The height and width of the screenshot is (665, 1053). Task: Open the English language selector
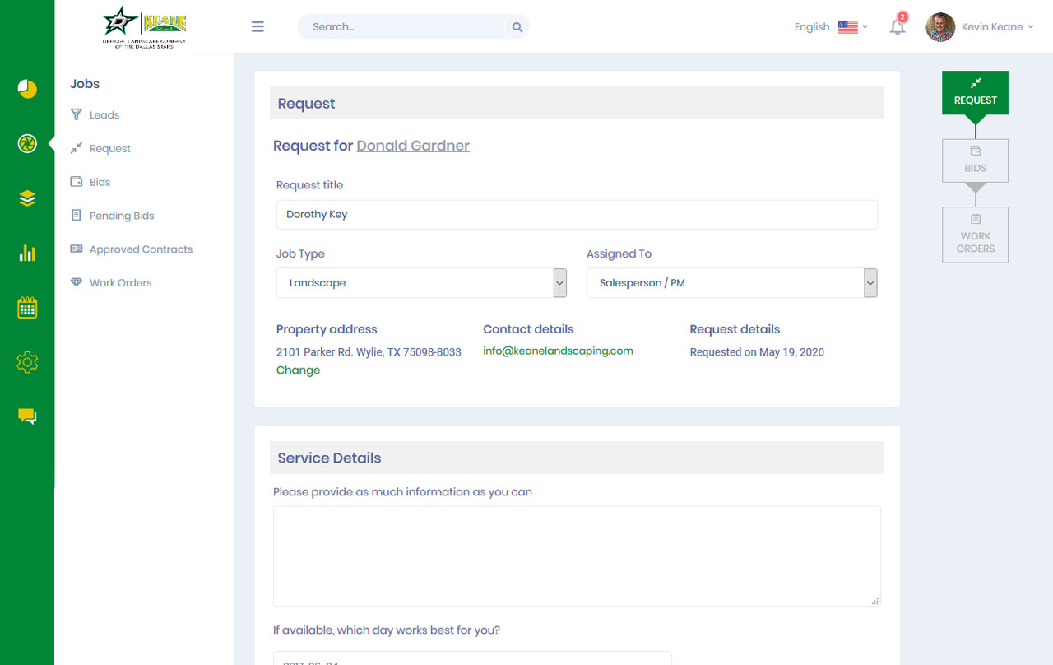pos(831,27)
